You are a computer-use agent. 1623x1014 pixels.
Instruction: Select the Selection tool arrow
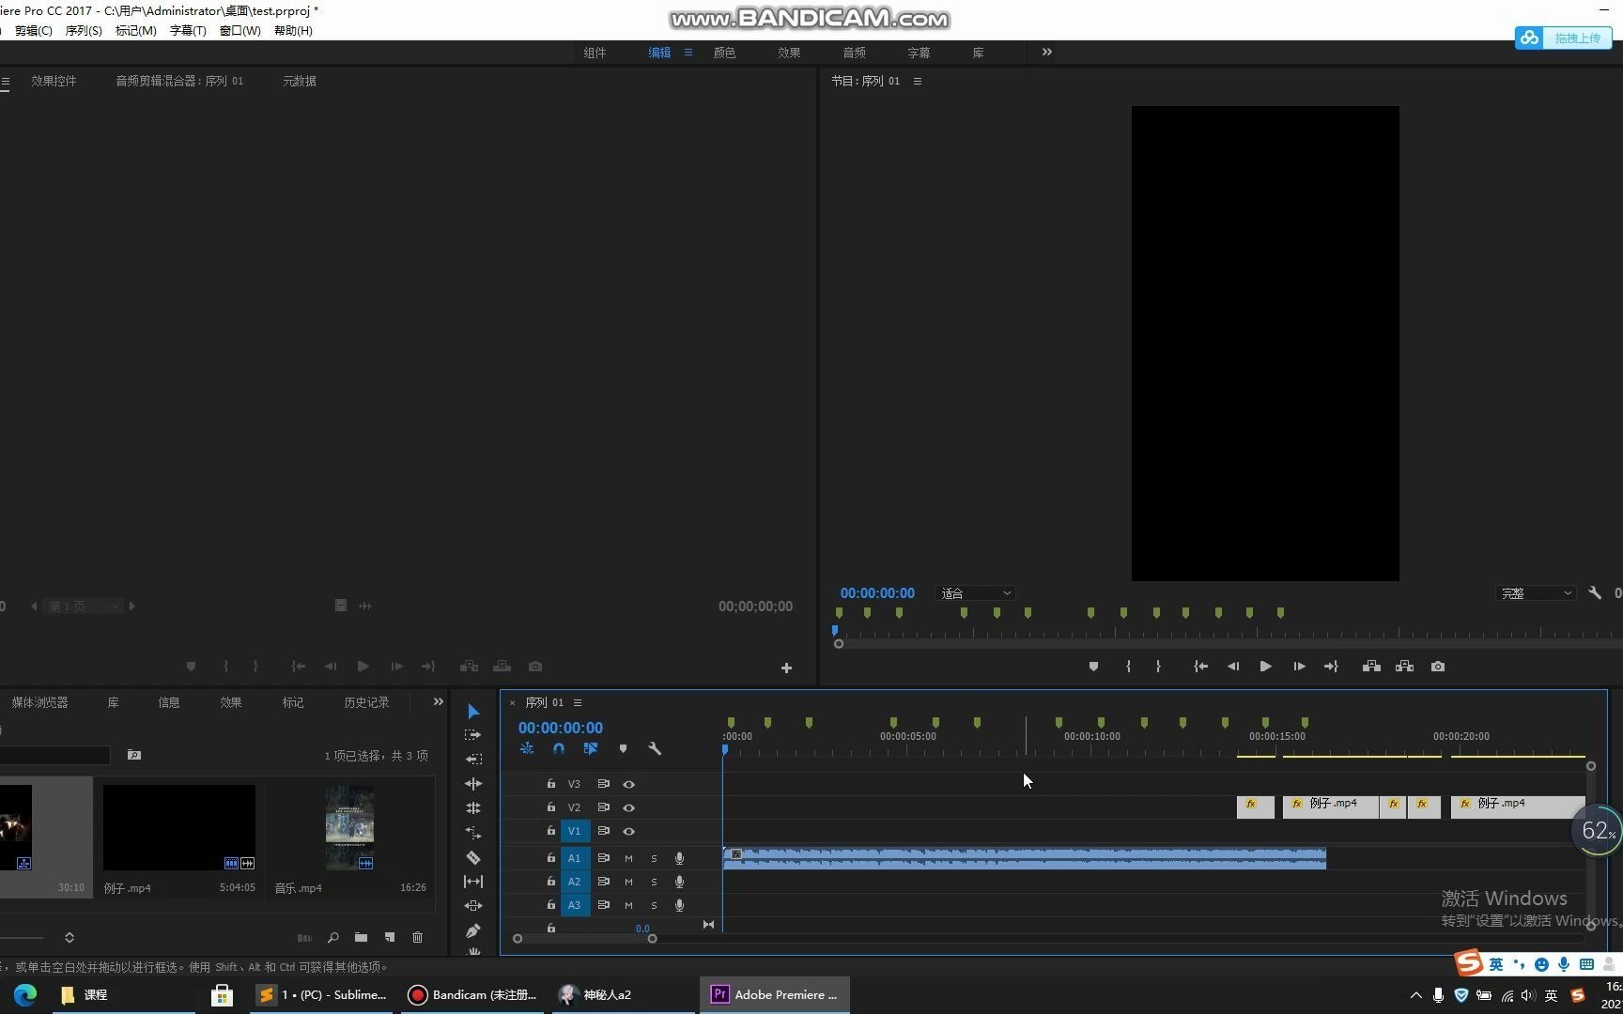point(473,712)
